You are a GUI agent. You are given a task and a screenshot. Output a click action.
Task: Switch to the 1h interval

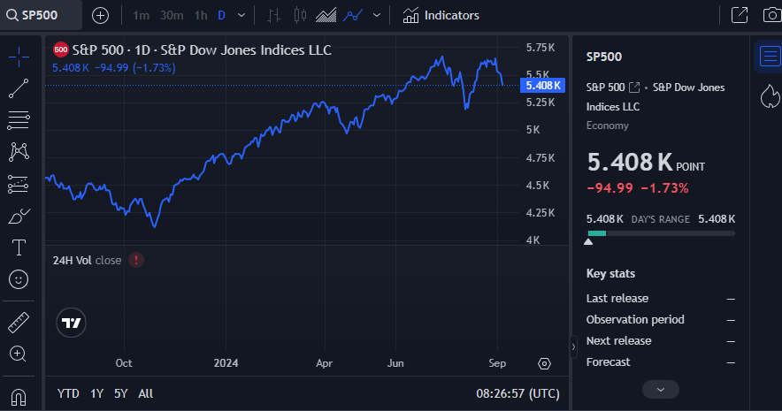click(x=201, y=15)
